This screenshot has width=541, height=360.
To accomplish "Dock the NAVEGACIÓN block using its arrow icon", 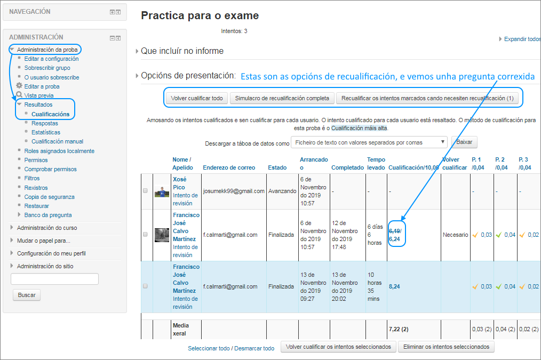I will click(x=118, y=12).
